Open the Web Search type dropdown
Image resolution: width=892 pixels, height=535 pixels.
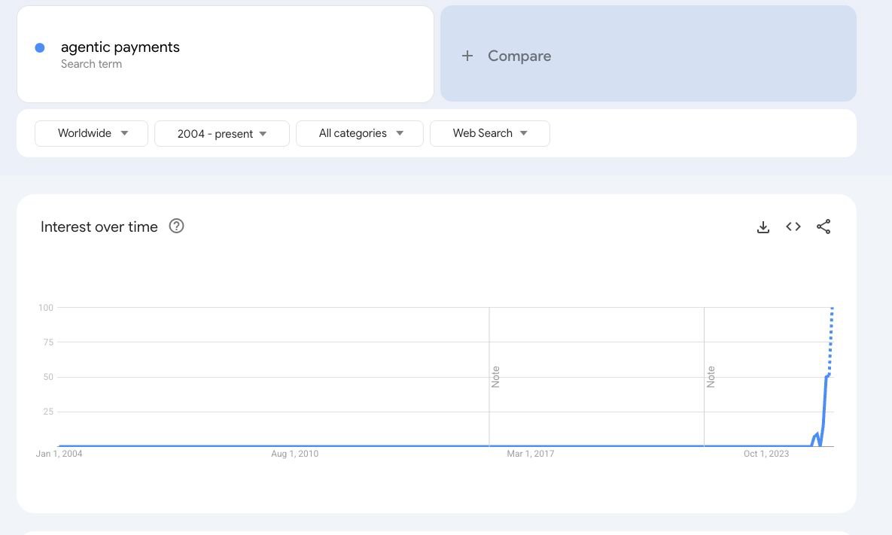coord(490,134)
